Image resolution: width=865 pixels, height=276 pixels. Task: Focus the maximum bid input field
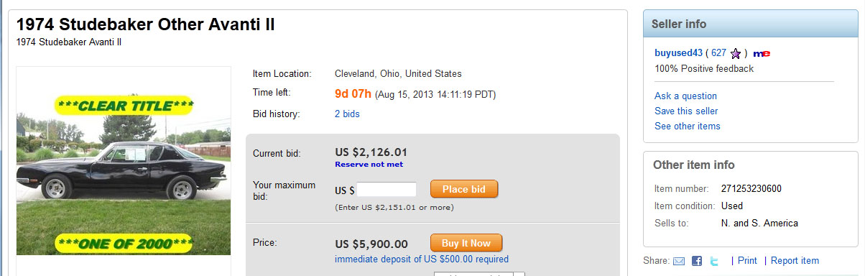pos(387,190)
